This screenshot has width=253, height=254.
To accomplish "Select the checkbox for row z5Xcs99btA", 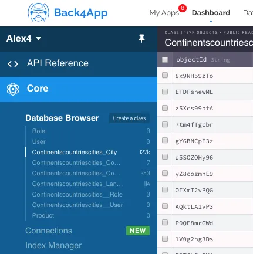I will tap(165, 108).
